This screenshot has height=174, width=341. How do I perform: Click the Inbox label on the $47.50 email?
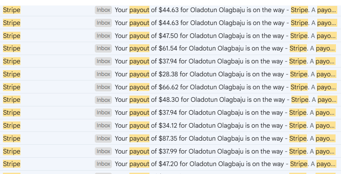pyautogui.click(x=103, y=36)
